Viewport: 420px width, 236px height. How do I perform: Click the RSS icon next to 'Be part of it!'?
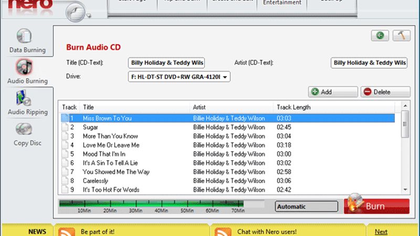click(x=67, y=232)
